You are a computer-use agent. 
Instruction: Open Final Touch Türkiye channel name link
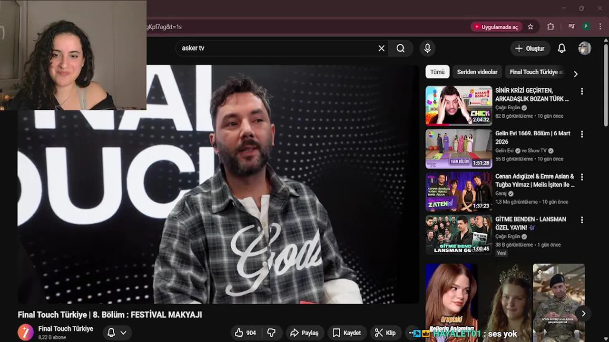pyautogui.click(x=66, y=329)
